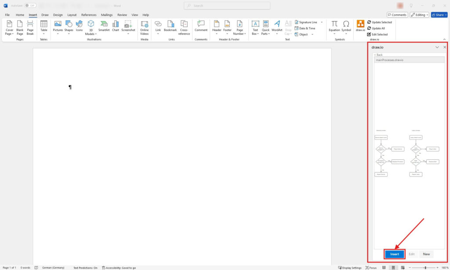Toggle Focus mode in status bar
450x270 pixels.
coord(370,267)
